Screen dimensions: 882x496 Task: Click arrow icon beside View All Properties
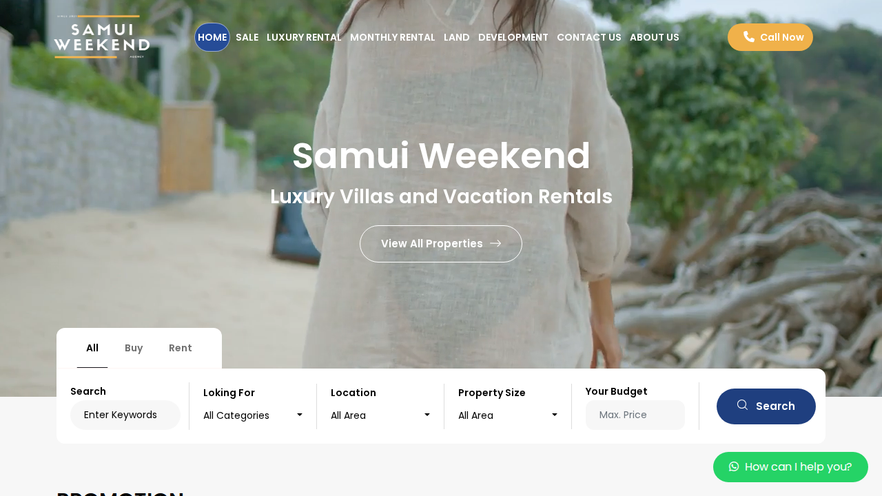pyautogui.click(x=495, y=243)
